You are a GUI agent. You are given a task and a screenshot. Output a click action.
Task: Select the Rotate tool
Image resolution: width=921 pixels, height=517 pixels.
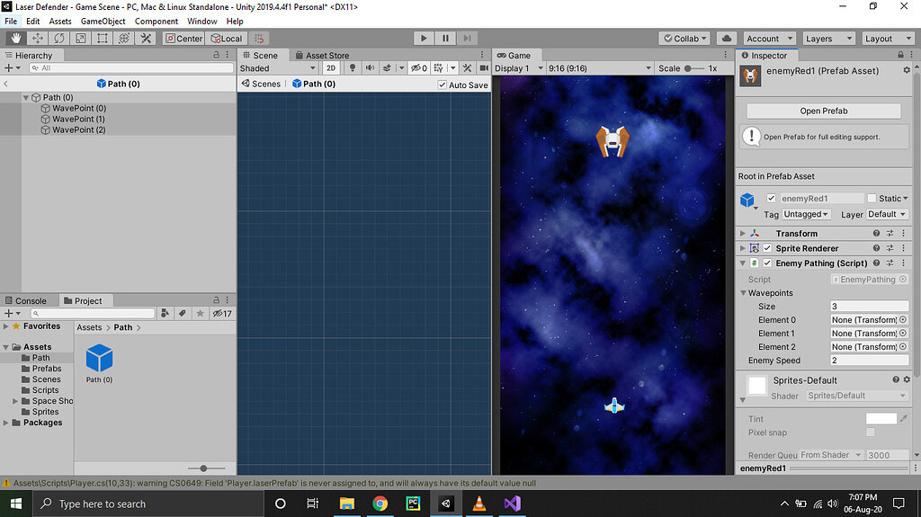[x=59, y=39]
